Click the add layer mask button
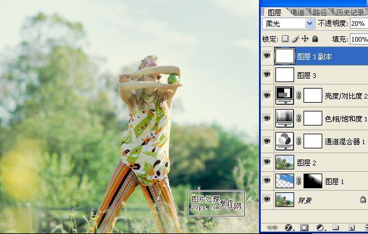 pyautogui.click(x=304, y=228)
